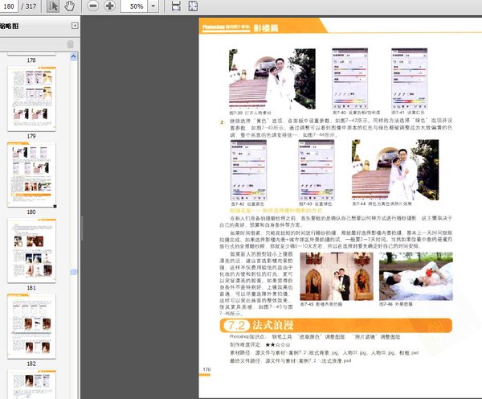Zoom in with the plus button
Viewport: 482px width, 399px height.
[x=109, y=6]
